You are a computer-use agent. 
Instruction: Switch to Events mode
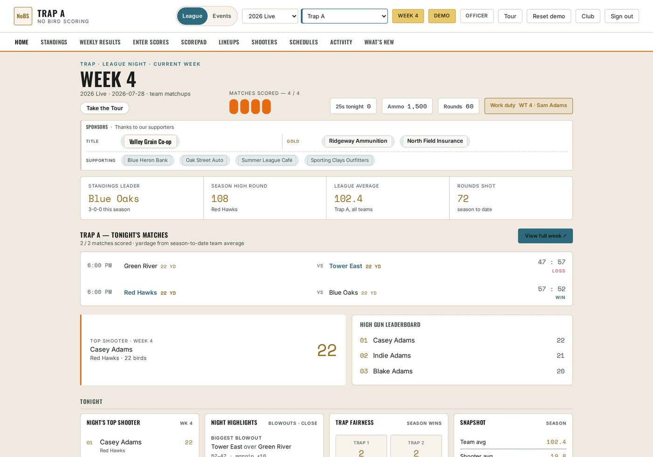point(222,16)
